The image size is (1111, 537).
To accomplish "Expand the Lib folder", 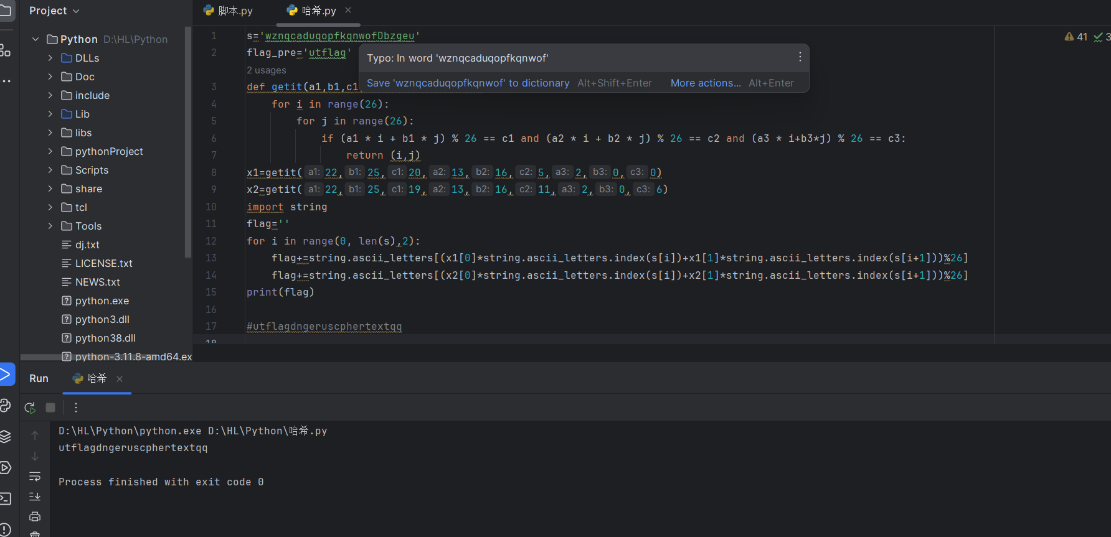I will pyautogui.click(x=50, y=114).
